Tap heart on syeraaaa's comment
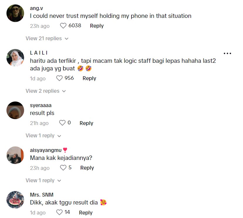Image resolution: width=243 pixels, height=218 pixels. 63,123
